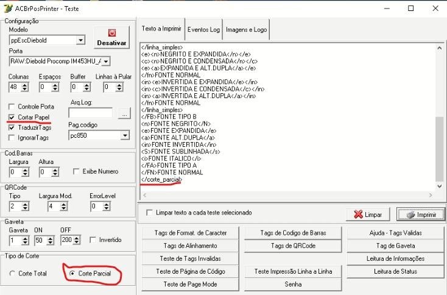Click Teste de Tags Invalidas button
The height and width of the screenshot is (295, 447).
191,258
